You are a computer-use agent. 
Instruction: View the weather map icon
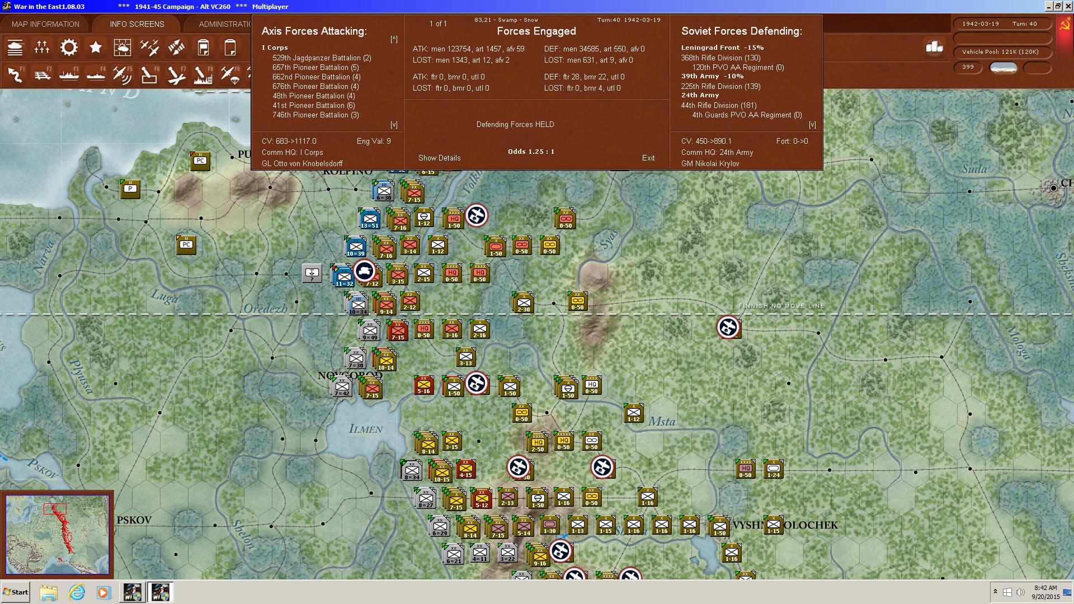tap(123, 48)
